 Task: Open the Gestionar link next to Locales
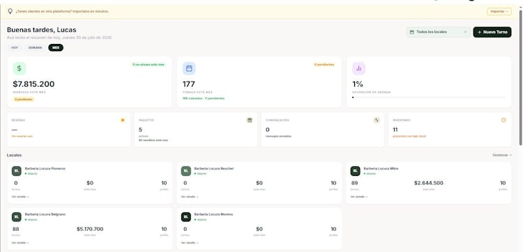pyautogui.click(x=502, y=155)
